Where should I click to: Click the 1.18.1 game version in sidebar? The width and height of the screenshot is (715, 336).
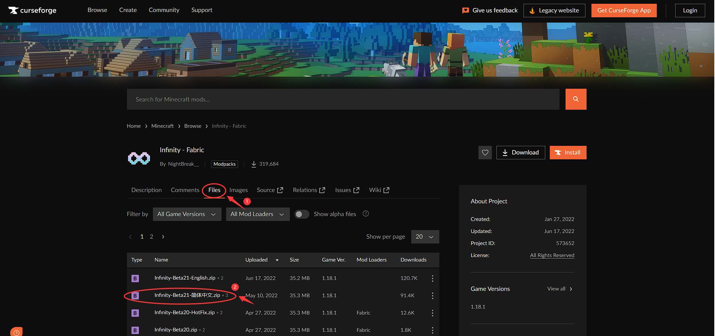tap(478, 307)
